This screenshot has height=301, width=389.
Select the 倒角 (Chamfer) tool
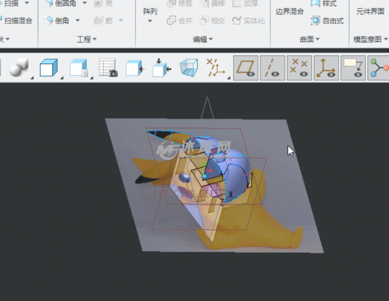[x=57, y=20]
